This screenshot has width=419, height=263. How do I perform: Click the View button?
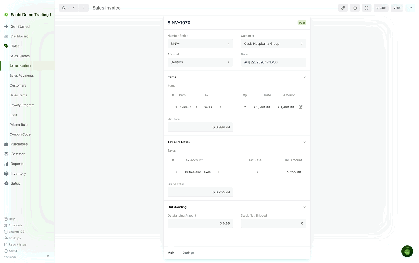tap(397, 8)
